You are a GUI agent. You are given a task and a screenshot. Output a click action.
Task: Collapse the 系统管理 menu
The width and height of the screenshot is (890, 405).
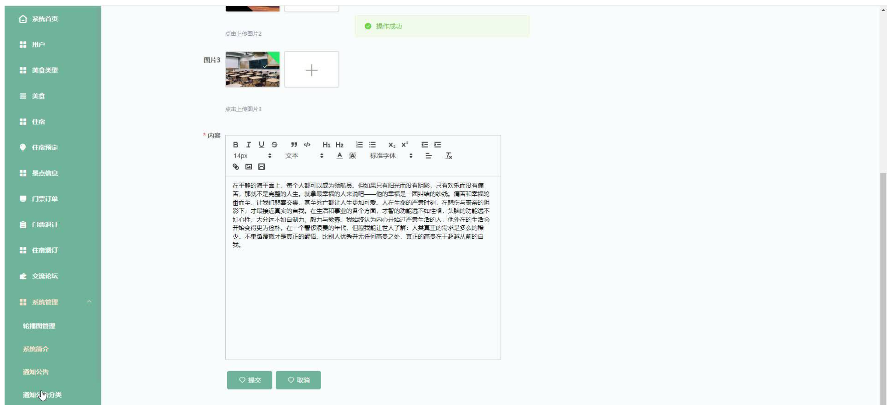(53, 302)
